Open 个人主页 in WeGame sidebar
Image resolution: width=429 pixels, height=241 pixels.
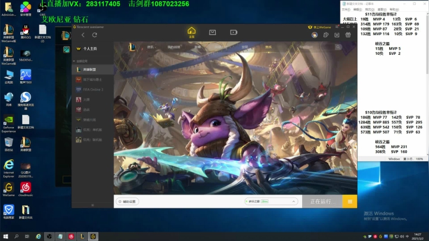[x=92, y=49]
